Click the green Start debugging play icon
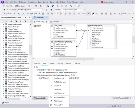The width and height of the screenshot is (135, 108). pos(115,13)
